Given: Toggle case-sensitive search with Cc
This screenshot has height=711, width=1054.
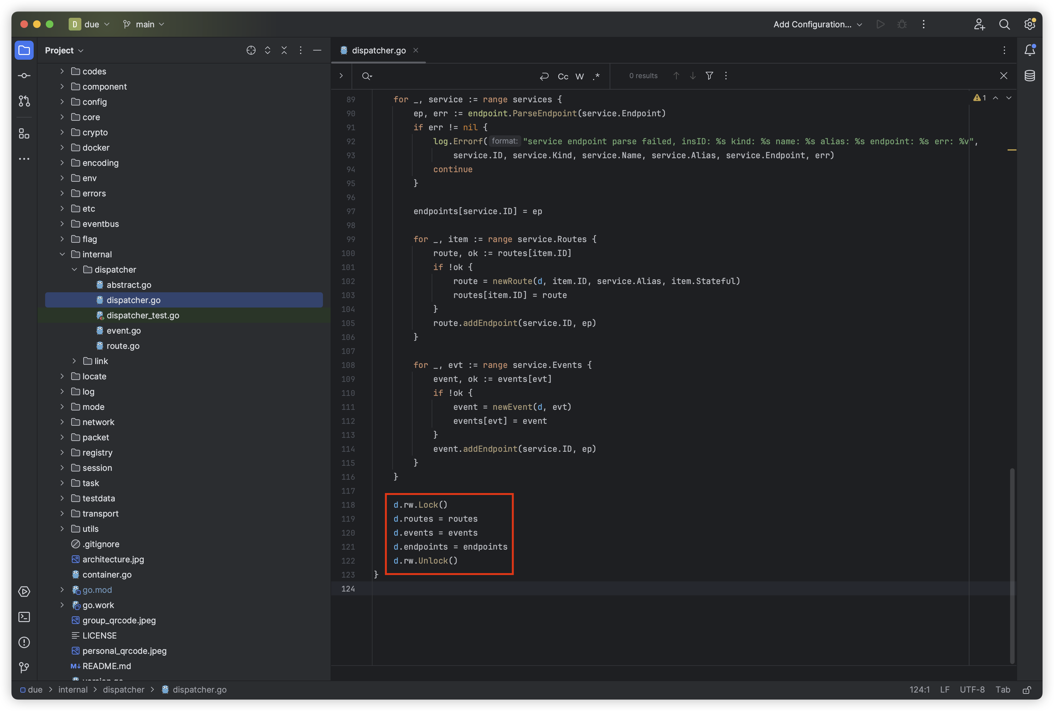Looking at the screenshot, I should [x=562, y=76].
